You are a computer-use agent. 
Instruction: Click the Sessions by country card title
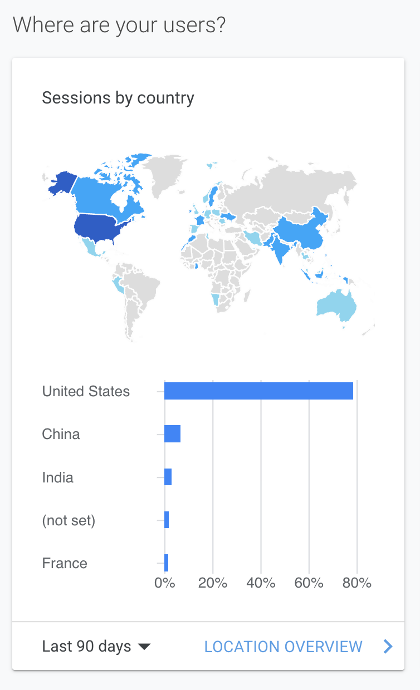point(118,98)
